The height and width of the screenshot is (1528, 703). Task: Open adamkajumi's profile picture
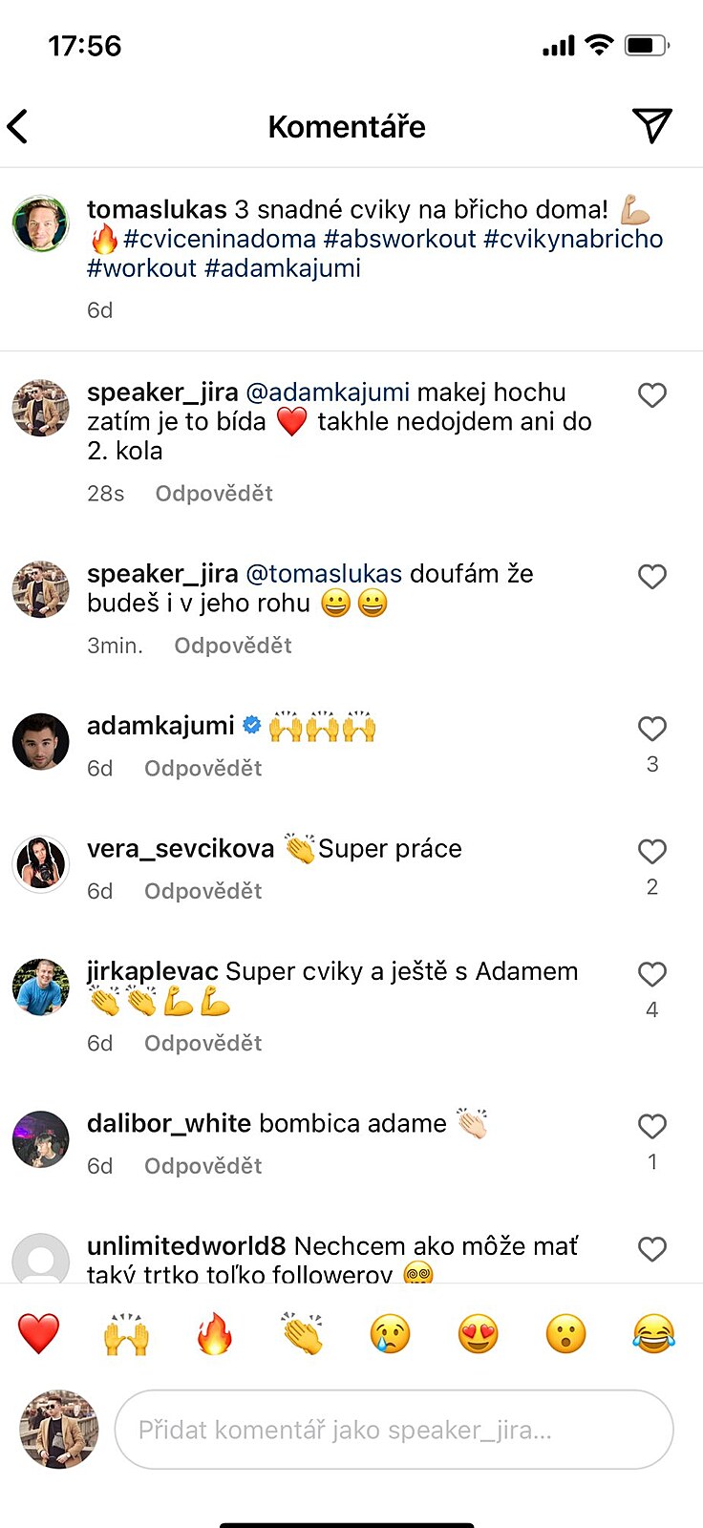[41, 741]
